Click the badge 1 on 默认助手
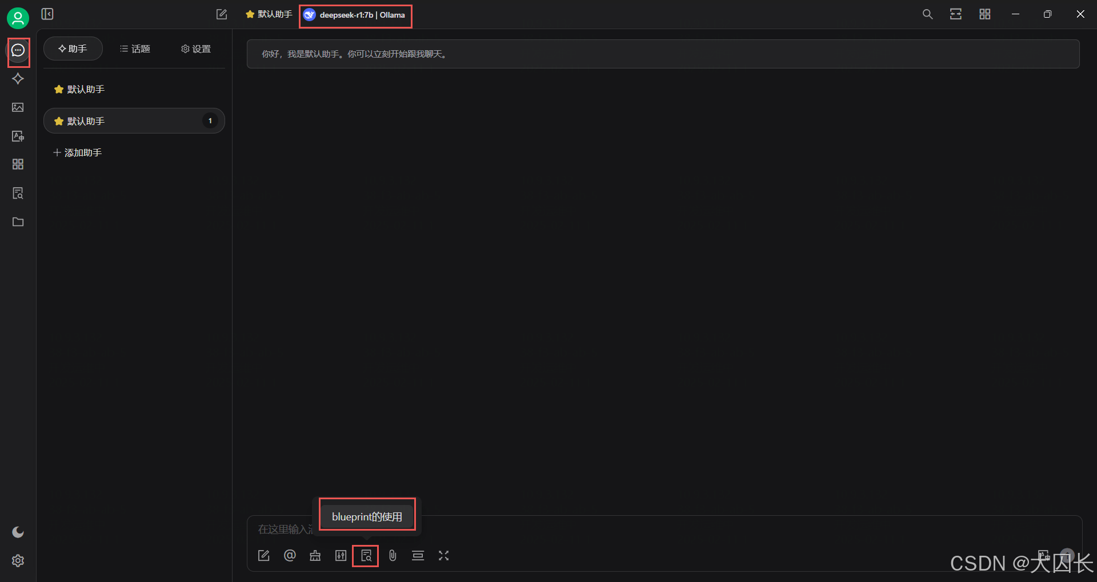The width and height of the screenshot is (1097, 582). pyautogui.click(x=210, y=121)
